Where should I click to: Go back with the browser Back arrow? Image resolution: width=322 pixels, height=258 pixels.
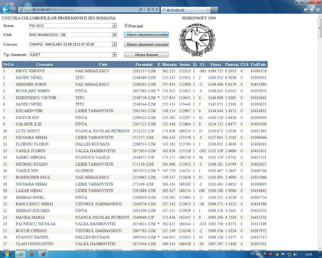point(5,9)
